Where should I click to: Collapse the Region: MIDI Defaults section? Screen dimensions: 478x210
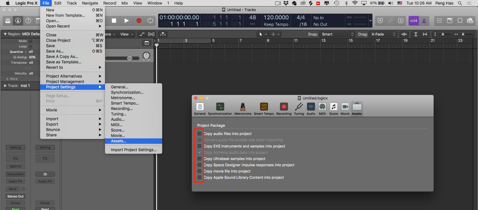tap(5, 34)
